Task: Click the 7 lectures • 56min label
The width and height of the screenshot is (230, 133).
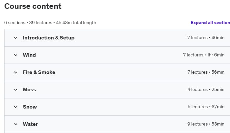Action: coord(206,72)
